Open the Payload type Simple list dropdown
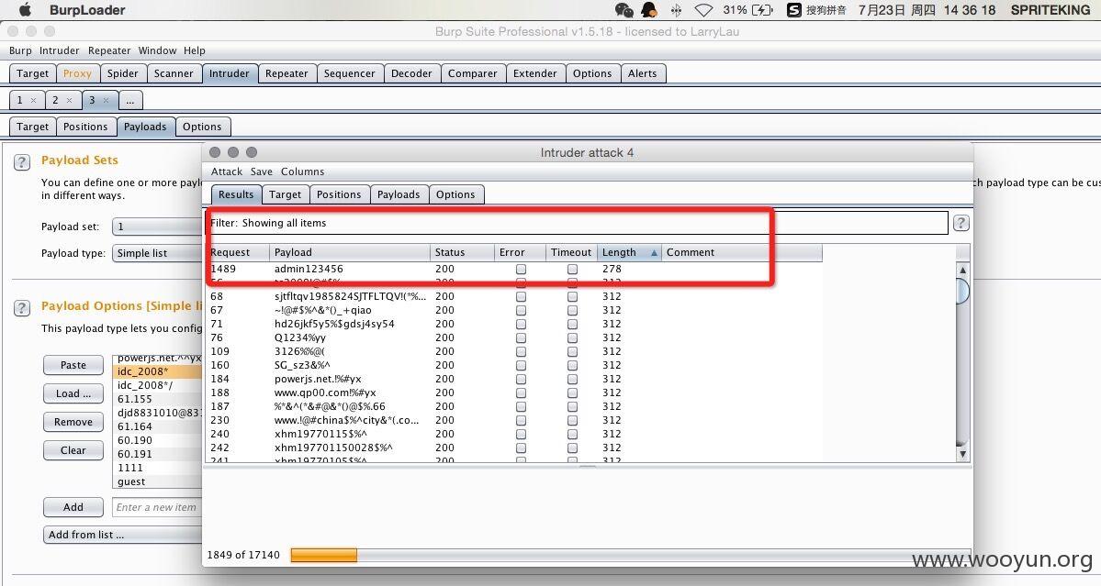The height and width of the screenshot is (586, 1101). coord(157,253)
